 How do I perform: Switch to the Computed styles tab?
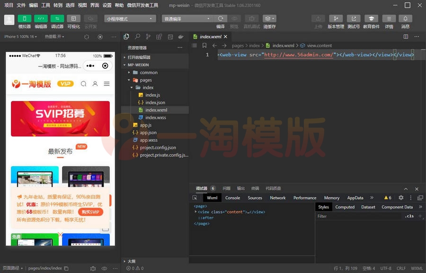(x=345, y=207)
